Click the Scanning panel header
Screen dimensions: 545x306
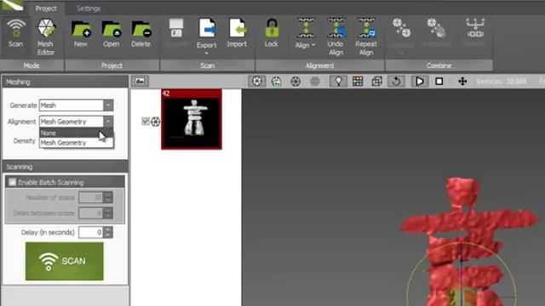pos(65,167)
